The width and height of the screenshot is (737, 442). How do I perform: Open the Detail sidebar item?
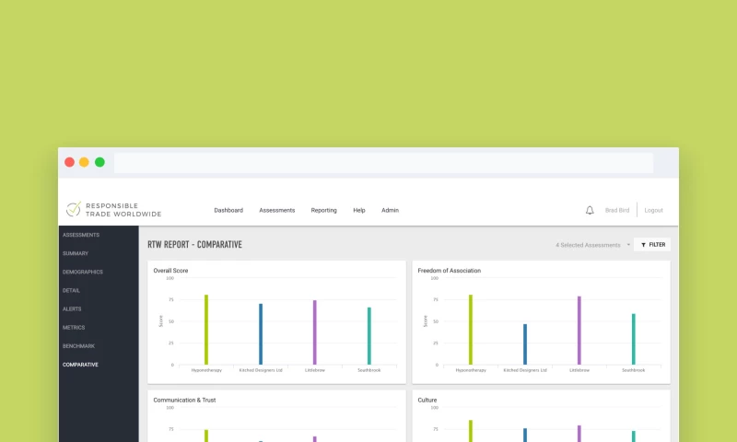coord(71,290)
